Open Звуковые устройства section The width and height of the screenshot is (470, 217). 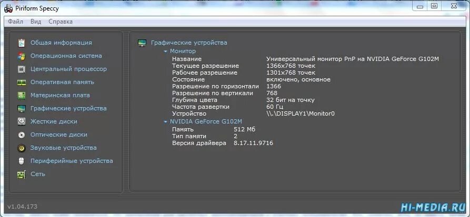point(64,148)
